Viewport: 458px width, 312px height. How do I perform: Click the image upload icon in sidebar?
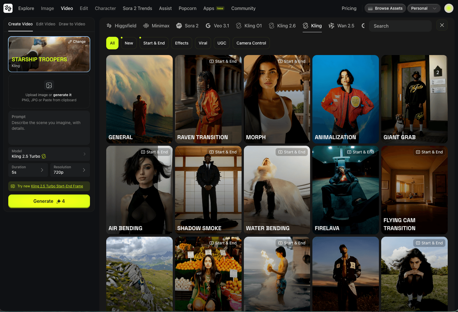(49, 85)
